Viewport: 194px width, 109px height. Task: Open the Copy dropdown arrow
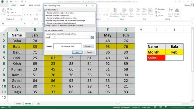click(15, 12)
